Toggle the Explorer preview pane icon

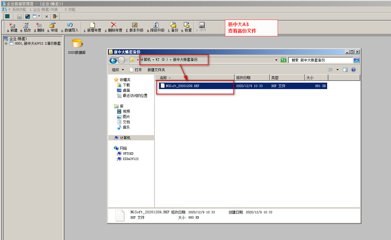click(x=345, y=70)
